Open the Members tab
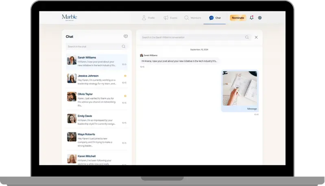Screen dimensions: 325x186 click(x=192, y=18)
